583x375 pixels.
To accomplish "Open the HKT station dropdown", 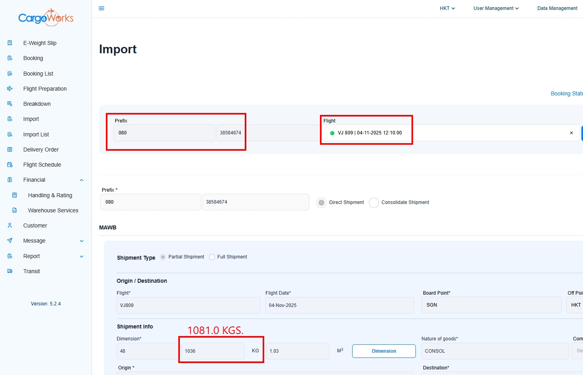I will coord(447,8).
